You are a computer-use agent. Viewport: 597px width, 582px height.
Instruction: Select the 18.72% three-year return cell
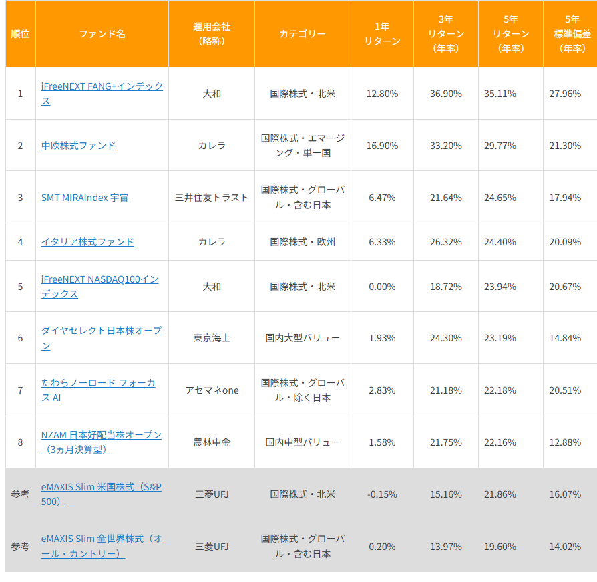(446, 287)
